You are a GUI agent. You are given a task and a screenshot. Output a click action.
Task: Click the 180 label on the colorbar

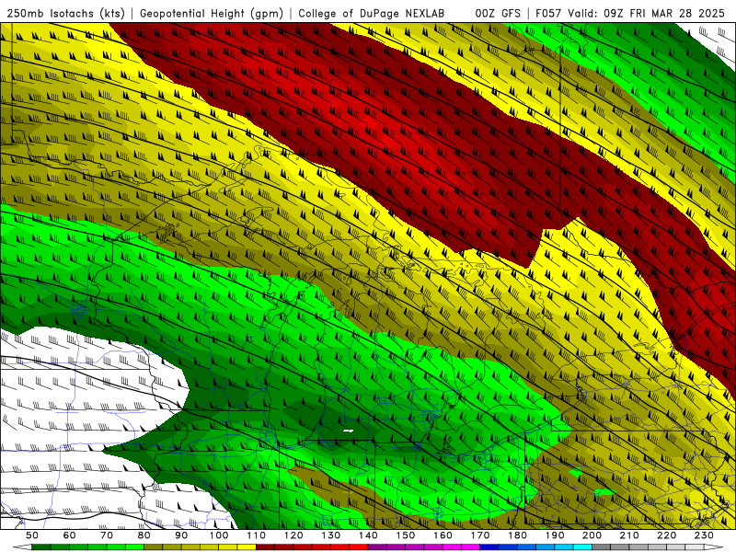pyautogui.click(x=517, y=535)
